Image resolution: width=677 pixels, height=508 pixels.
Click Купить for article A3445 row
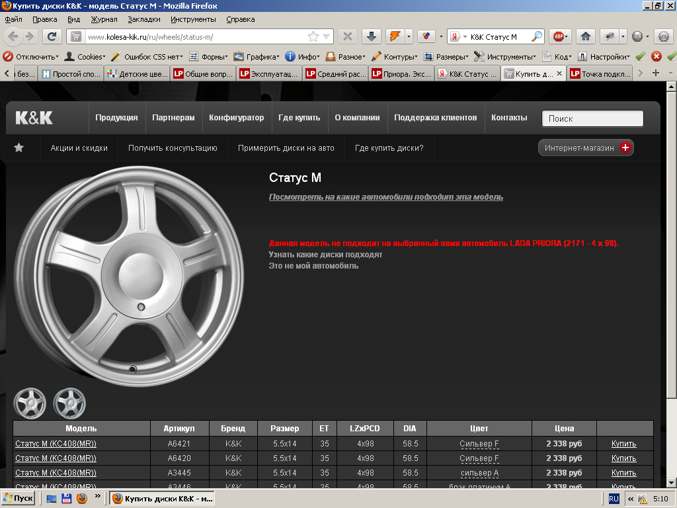click(624, 472)
